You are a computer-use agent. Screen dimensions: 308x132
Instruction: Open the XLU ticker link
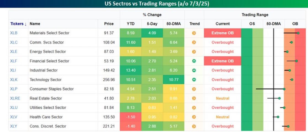tap(13, 108)
